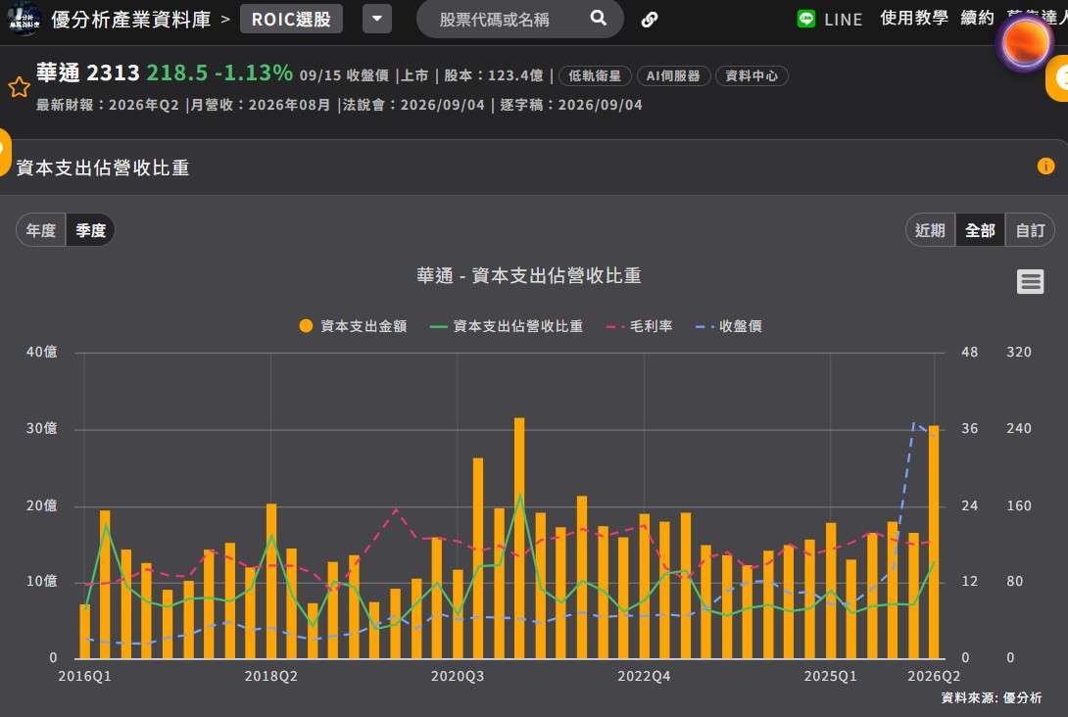Open the chart hamburger export menu
The image size is (1068, 717).
1030,281
